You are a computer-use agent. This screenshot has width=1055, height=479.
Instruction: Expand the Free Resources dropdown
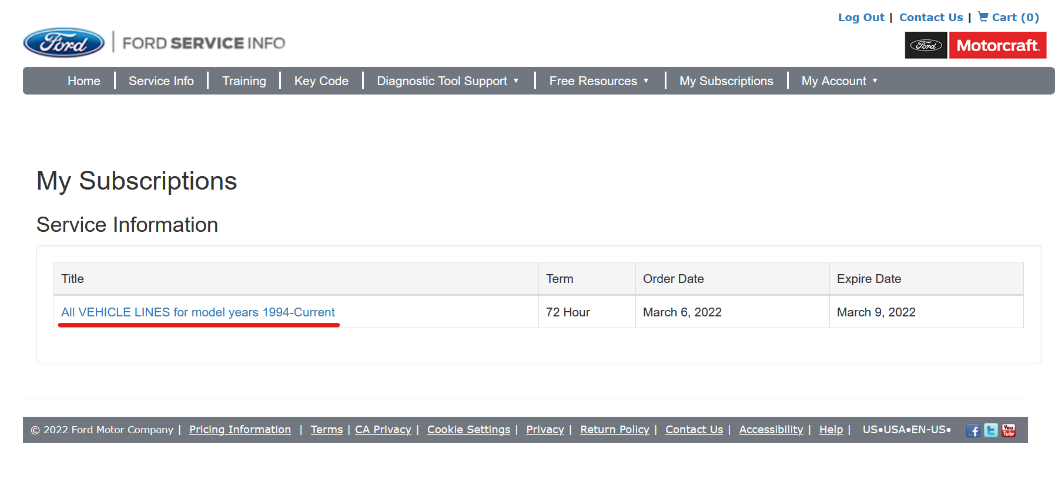(599, 81)
